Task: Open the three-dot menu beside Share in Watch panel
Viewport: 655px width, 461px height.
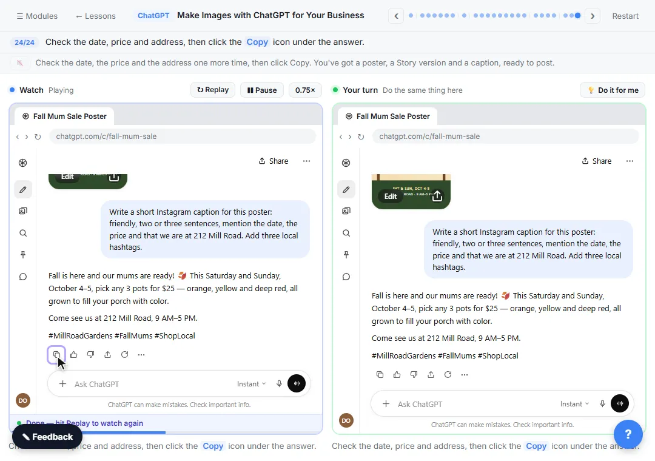Action: click(307, 161)
